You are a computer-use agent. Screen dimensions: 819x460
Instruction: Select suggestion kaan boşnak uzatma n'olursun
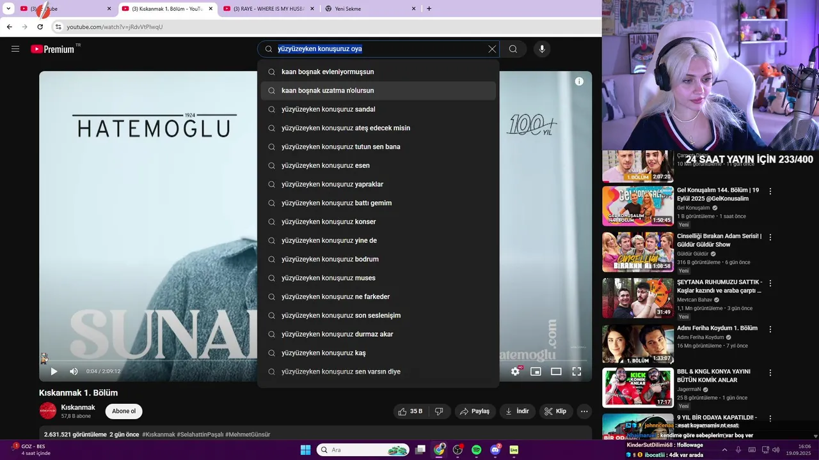click(378, 91)
